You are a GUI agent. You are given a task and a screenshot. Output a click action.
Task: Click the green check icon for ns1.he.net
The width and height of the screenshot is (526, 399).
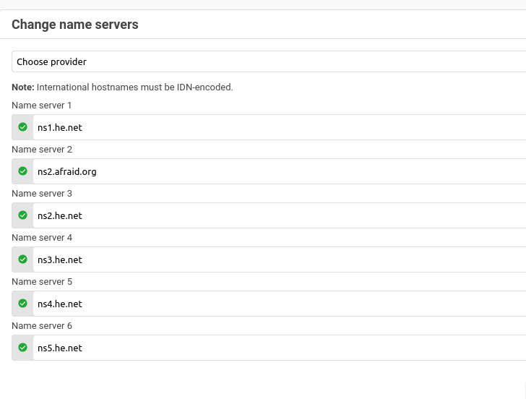pos(22,127)
